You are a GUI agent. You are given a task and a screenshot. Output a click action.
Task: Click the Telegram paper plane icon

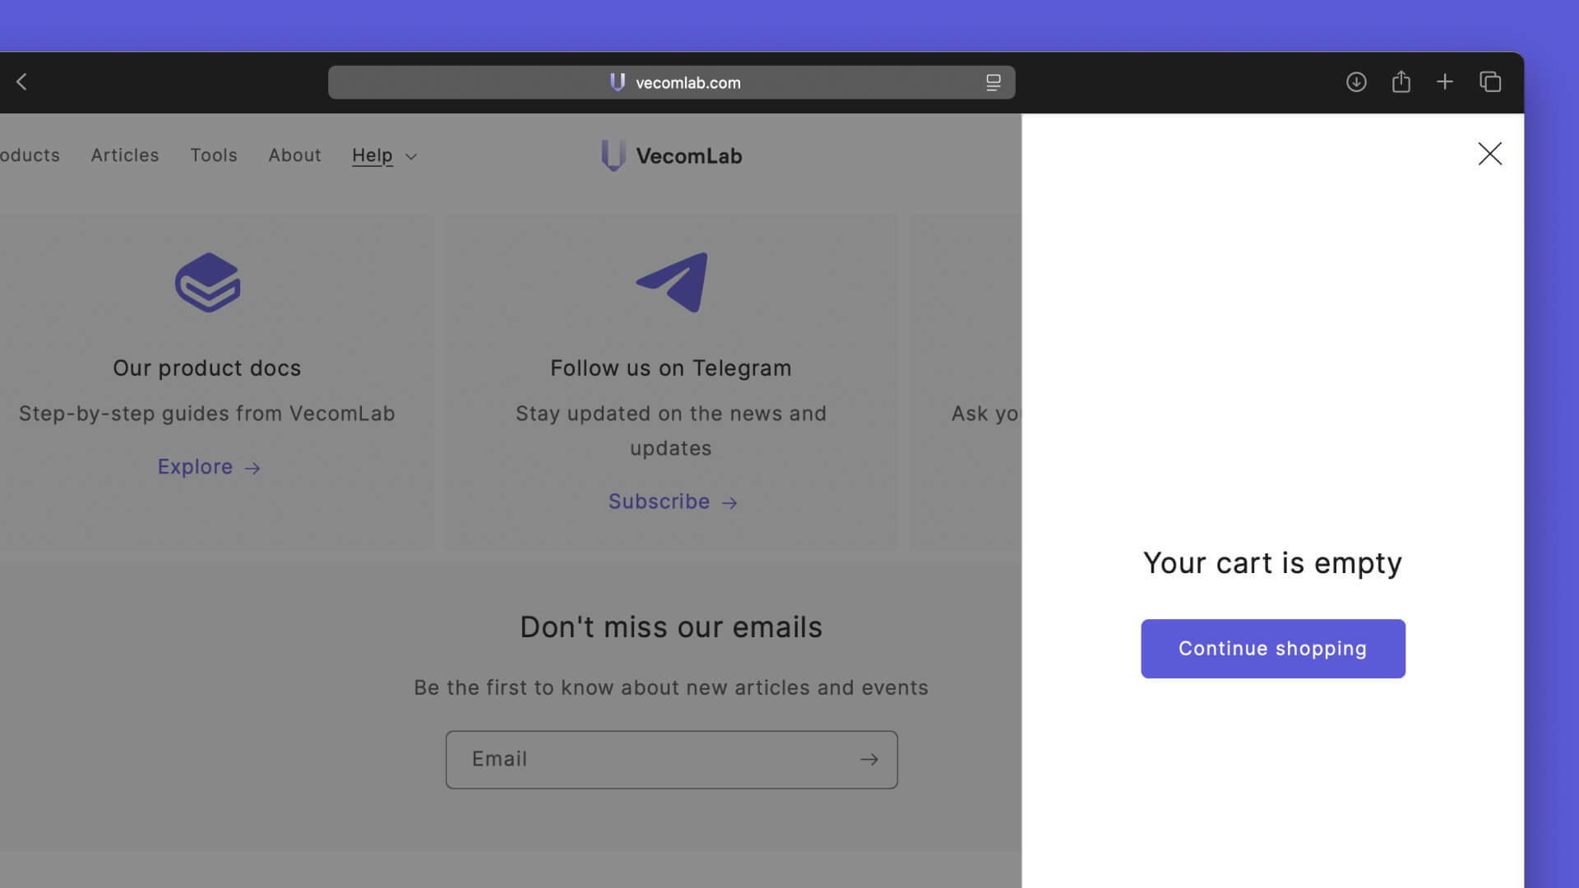click(672, 282)
